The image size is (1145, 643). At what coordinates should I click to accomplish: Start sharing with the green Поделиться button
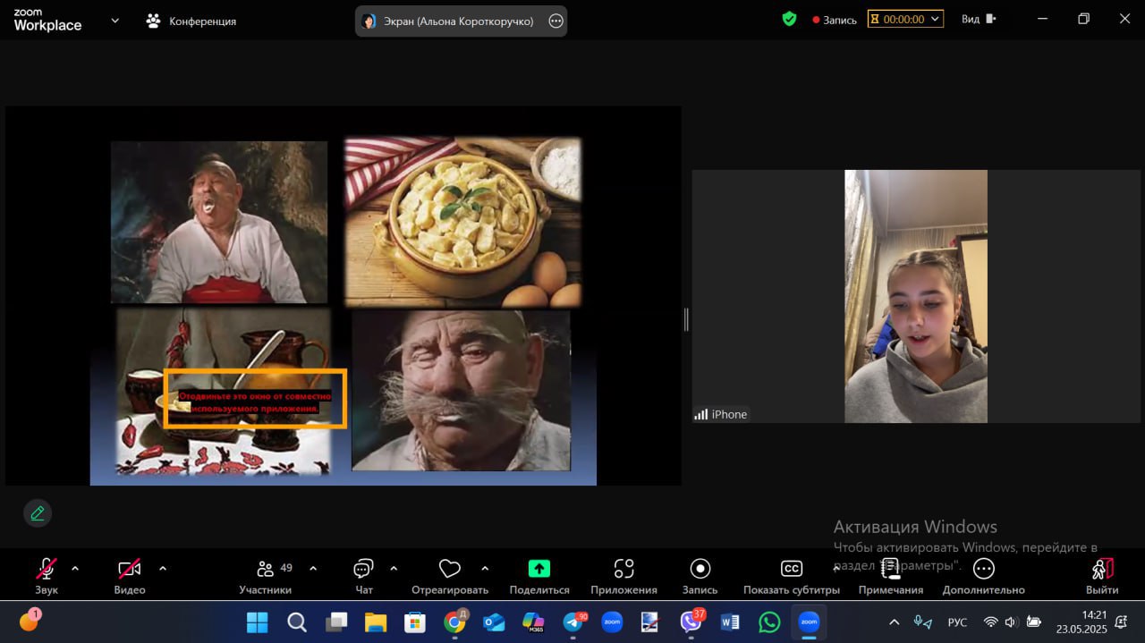(539, 569)
